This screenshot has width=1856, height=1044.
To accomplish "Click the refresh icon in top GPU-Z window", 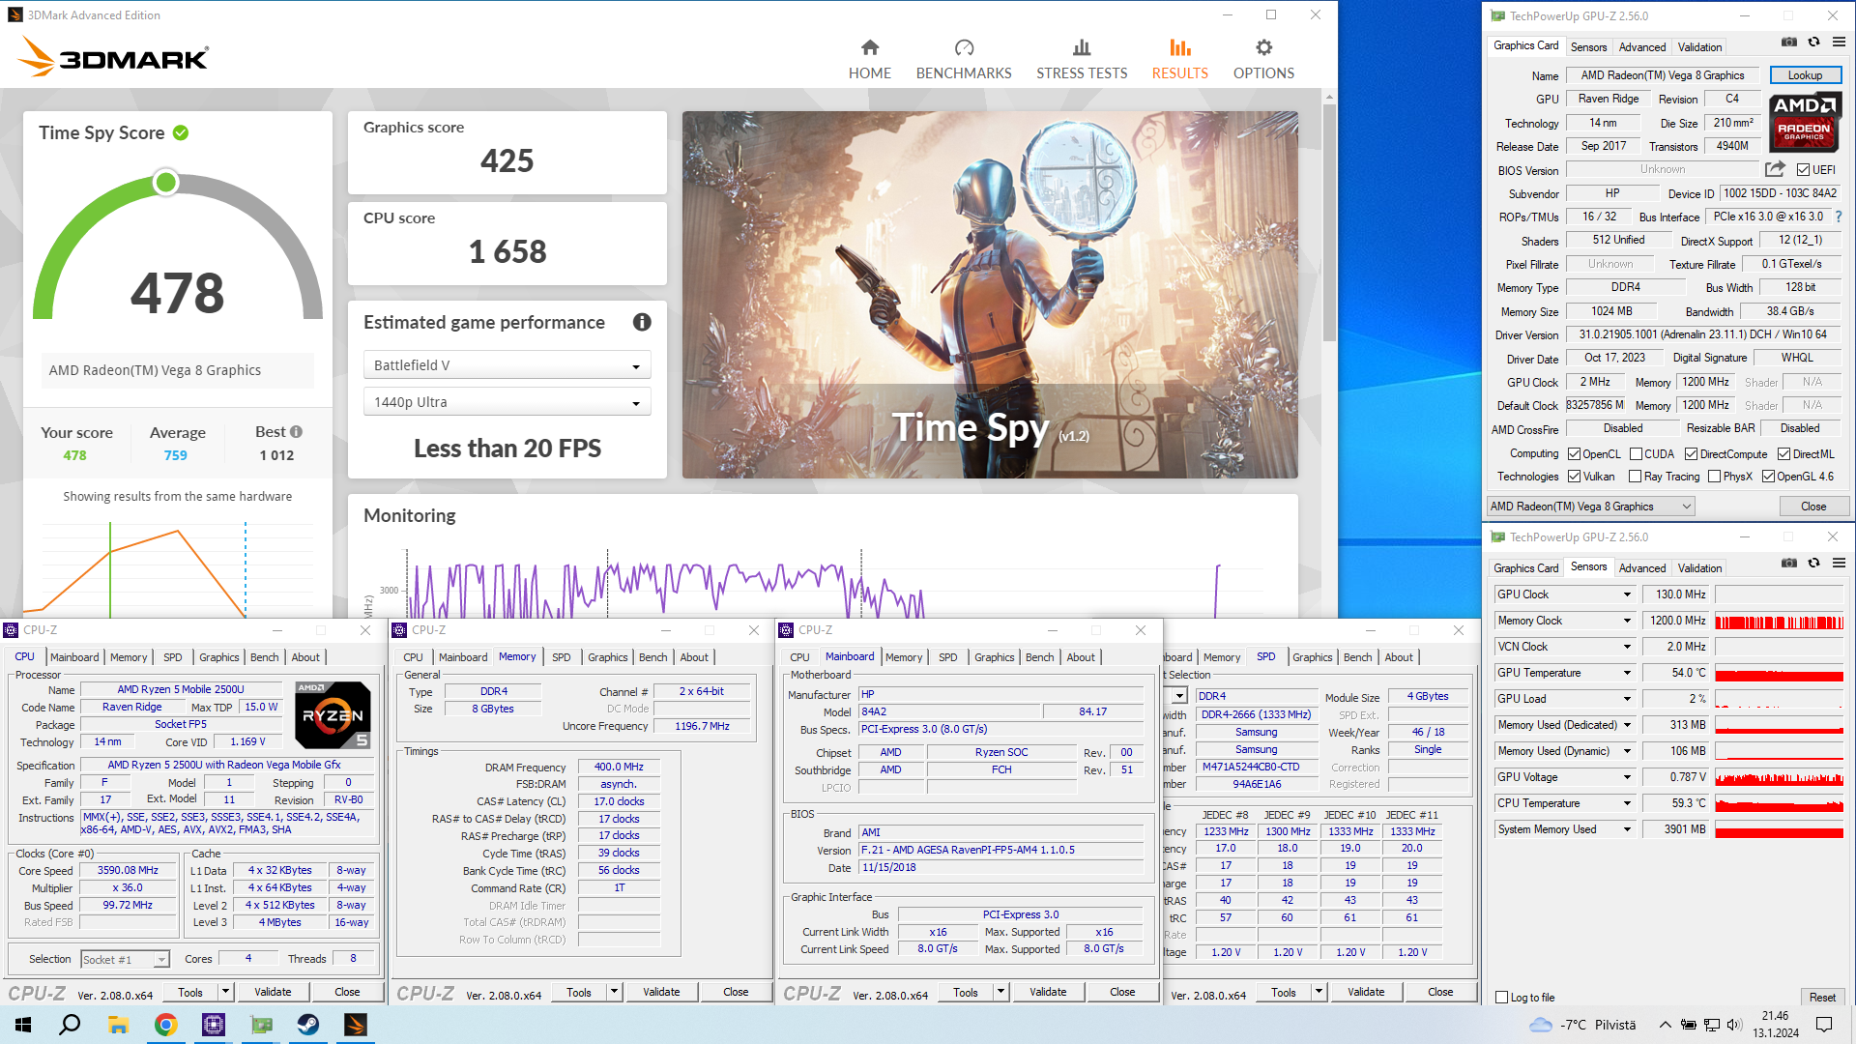I will [1813, 42].
